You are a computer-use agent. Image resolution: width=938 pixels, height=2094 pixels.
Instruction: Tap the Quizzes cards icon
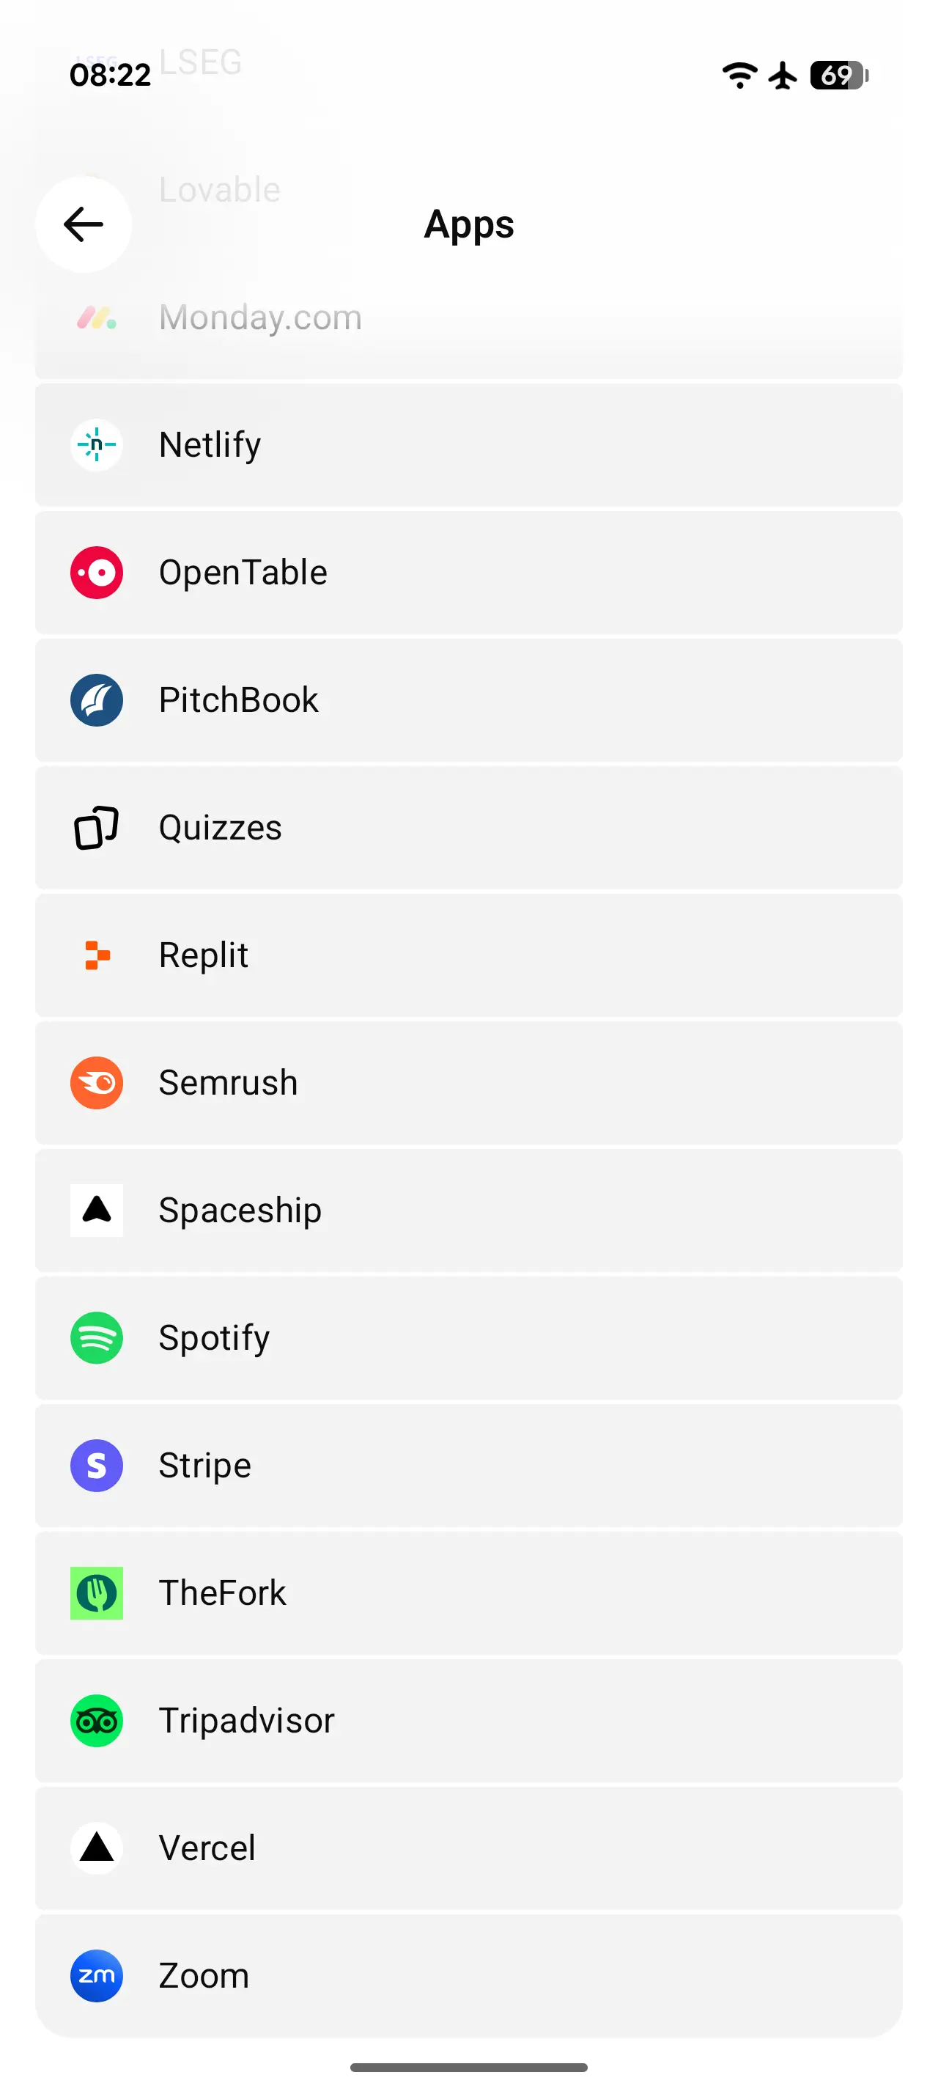(97, 828)
